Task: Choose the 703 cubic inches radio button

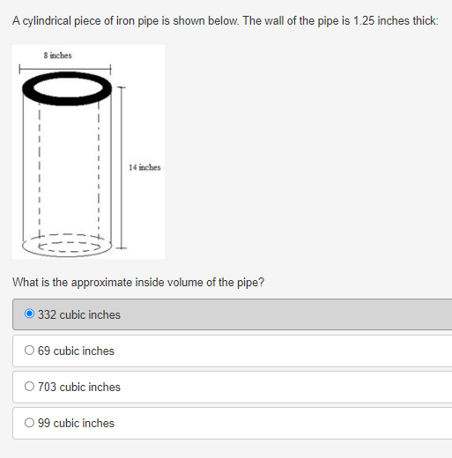Action: (29, 386)
